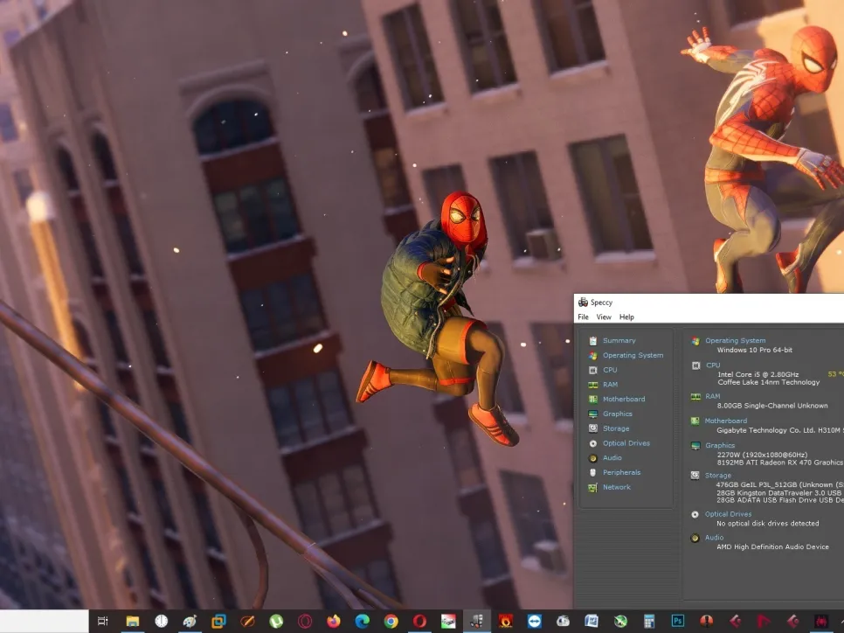Click the Graphics monitor icon in the sidebar

[x=593, y=414]
